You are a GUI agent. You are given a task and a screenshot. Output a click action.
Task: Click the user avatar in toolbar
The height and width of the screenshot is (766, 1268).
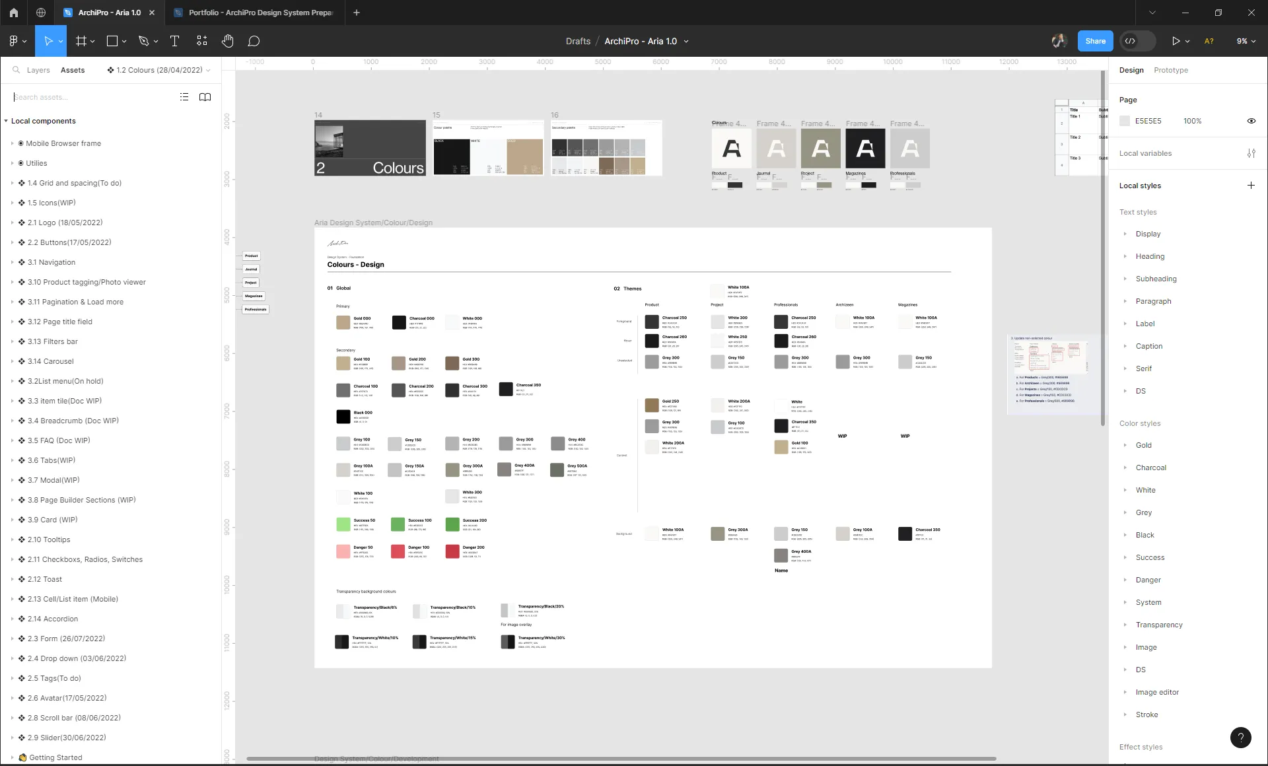[1059, 41]
